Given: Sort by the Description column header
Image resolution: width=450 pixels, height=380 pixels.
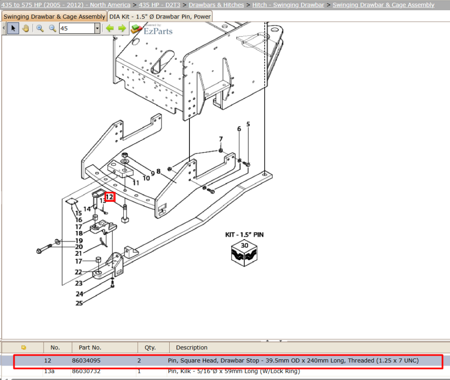Looking at the screenshot, I should (x=192, y=348).
